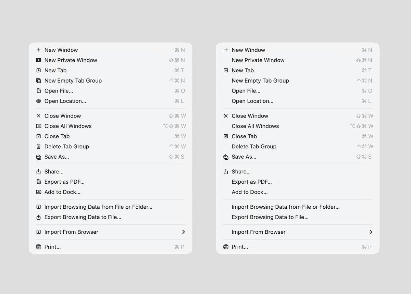Click the Close Window X icon in left menu
This screenshot has height=294, width=411.
point(38,116)
